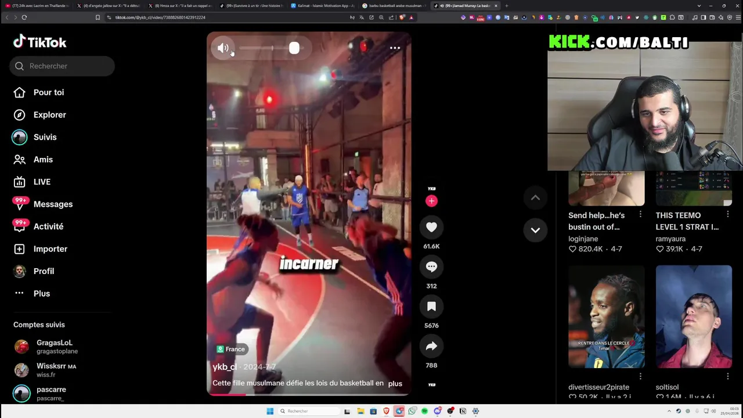Switch to the '24h avec Lacrim en Thaïlande' tab
The image size is (743, 418).
37,6
